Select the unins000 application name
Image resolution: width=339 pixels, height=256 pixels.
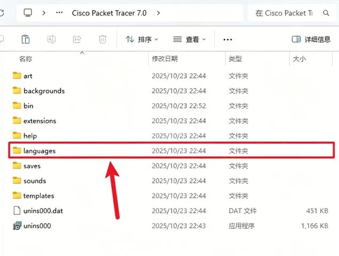coord(37,226)
